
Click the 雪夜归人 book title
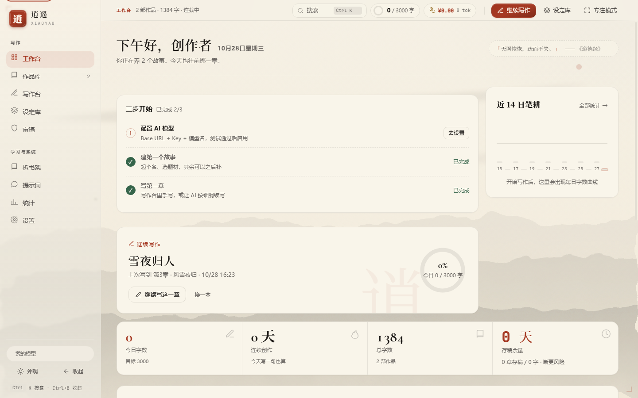[x=152, y=261]
